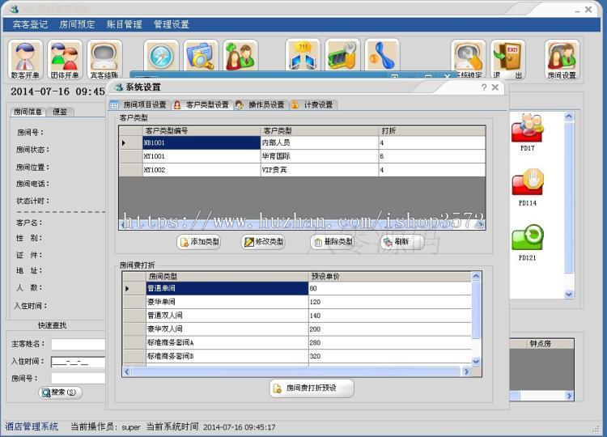Select room type 普通双人间 row
This screenshot has width=607, height=437.
click(x=296, y=316)
